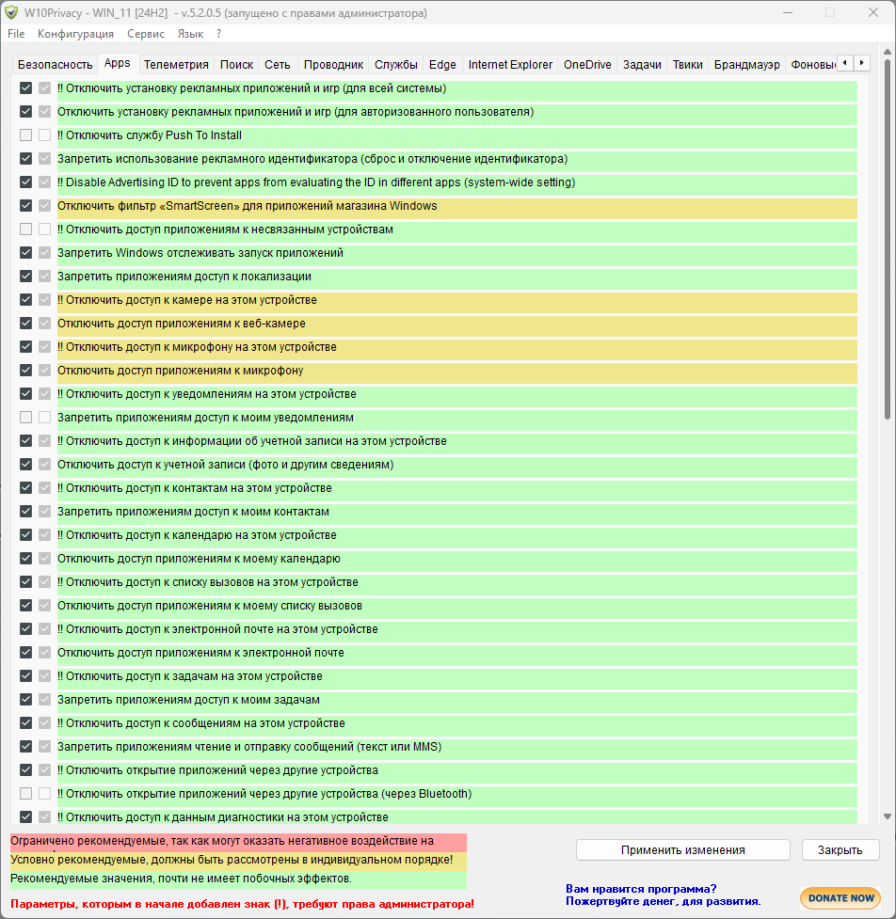
Task: Click text 'Отключить доступ приложениям к электронной почте'
Action: click(x=200, y=652)
